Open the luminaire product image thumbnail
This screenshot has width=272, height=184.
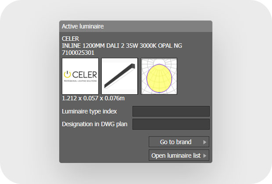click(119, 76)
